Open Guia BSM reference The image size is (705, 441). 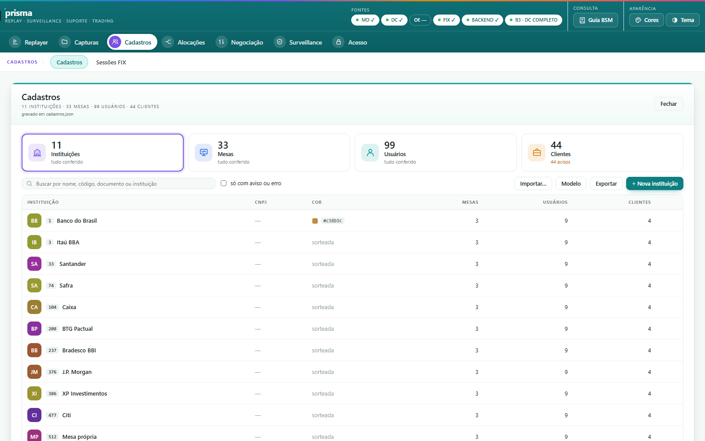point(596,20)
